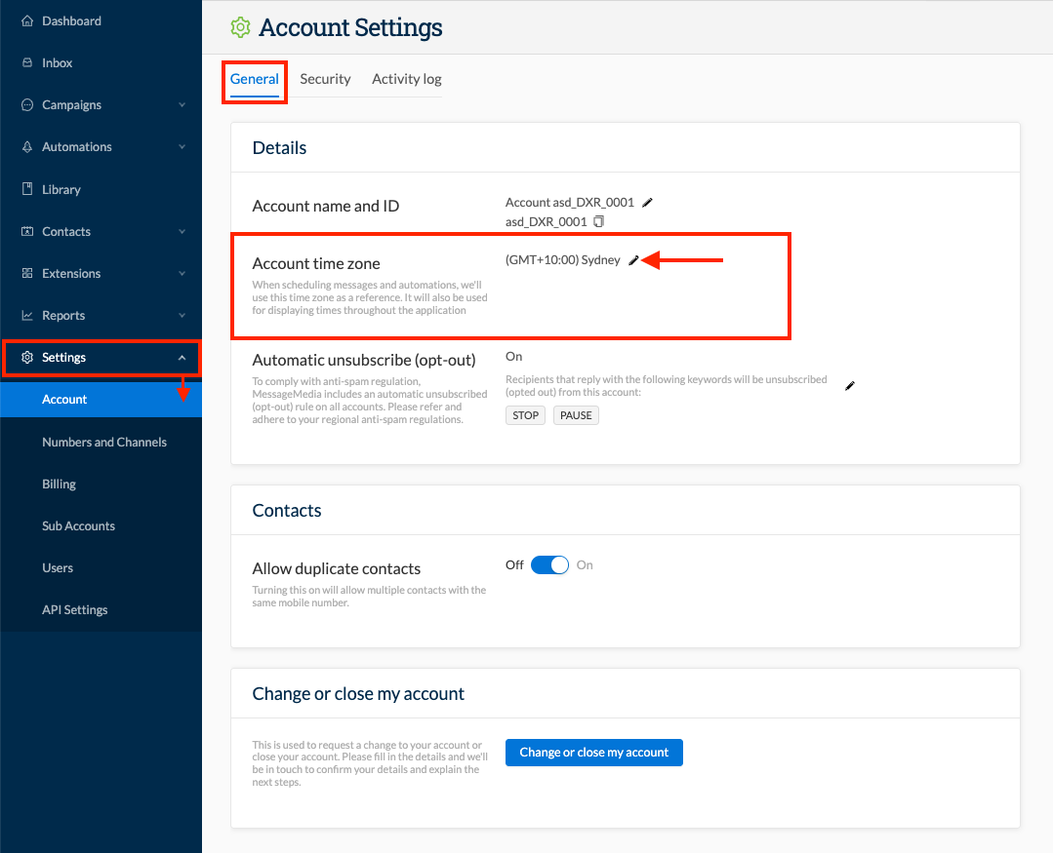
Task: Expand the Automations menu chevron
Action: click(182, 147)
